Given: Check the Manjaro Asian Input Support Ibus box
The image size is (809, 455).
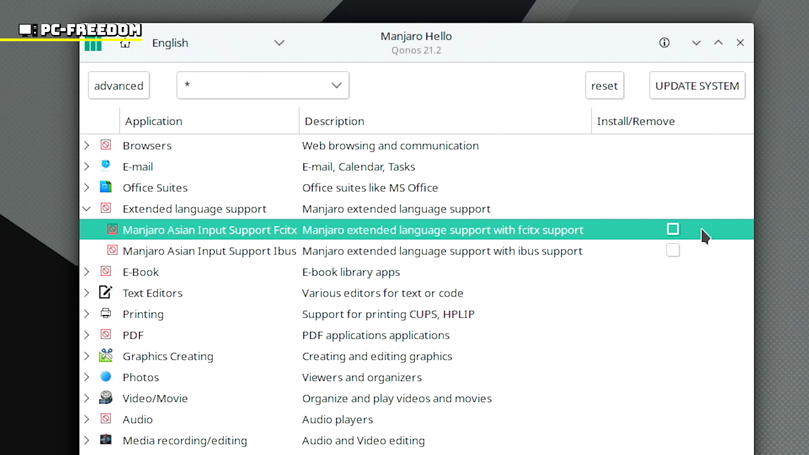Looking at the screenshot, I should coord(673,250).
